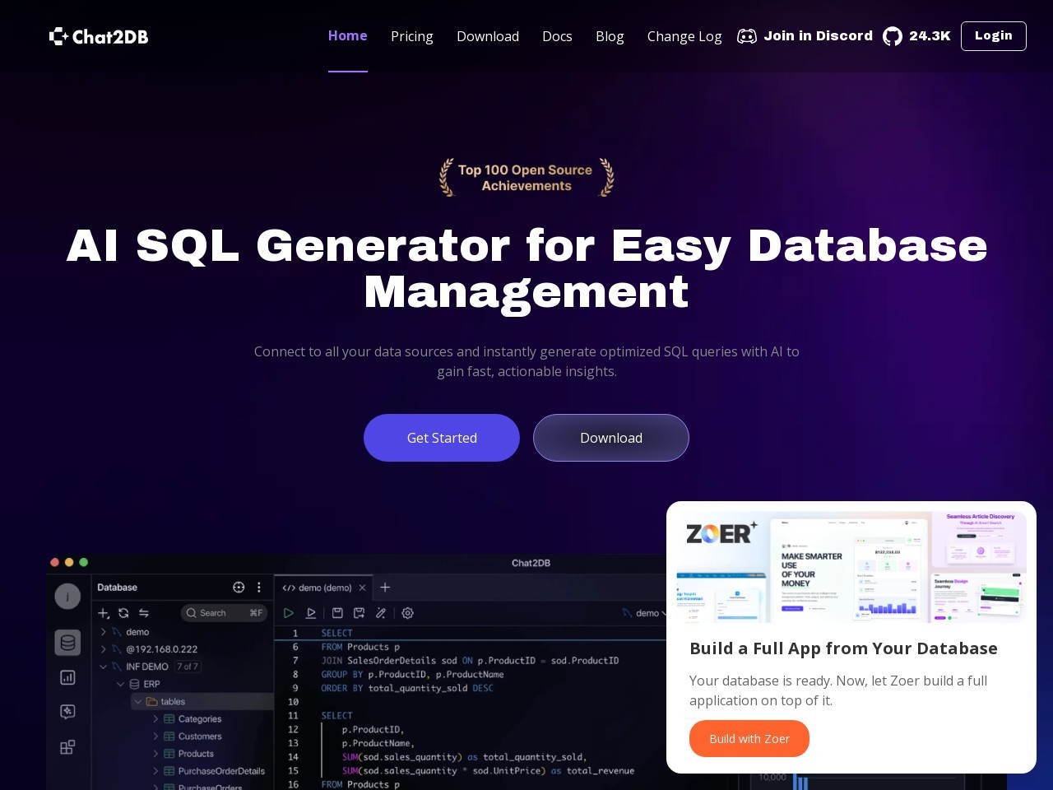
Task: Click the Search field in Database panel
Action: pos(223,613)
